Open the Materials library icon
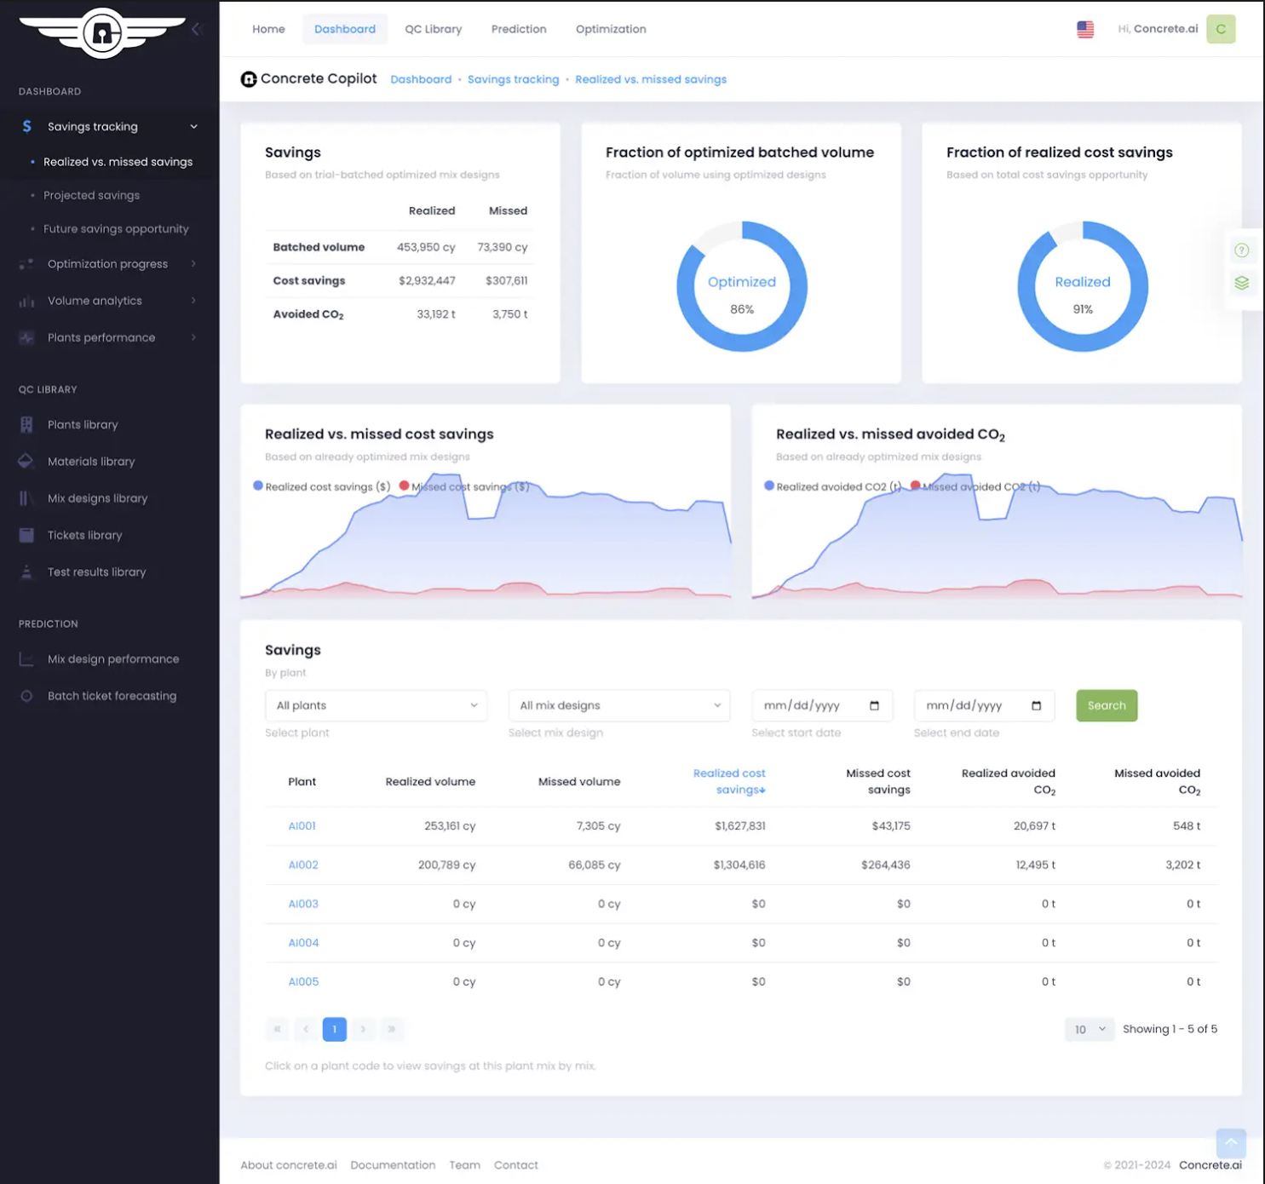Viewport: 1265px width, 1184px height. point(26,461)
